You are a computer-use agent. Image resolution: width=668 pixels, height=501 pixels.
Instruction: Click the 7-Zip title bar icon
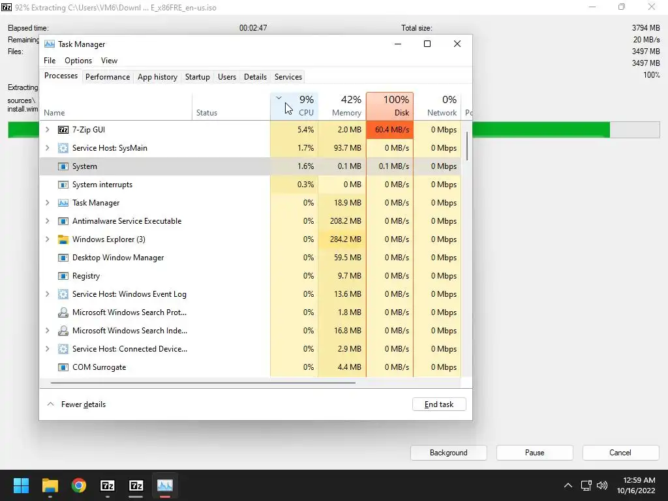pyautogui.click(x=7, y=7)
